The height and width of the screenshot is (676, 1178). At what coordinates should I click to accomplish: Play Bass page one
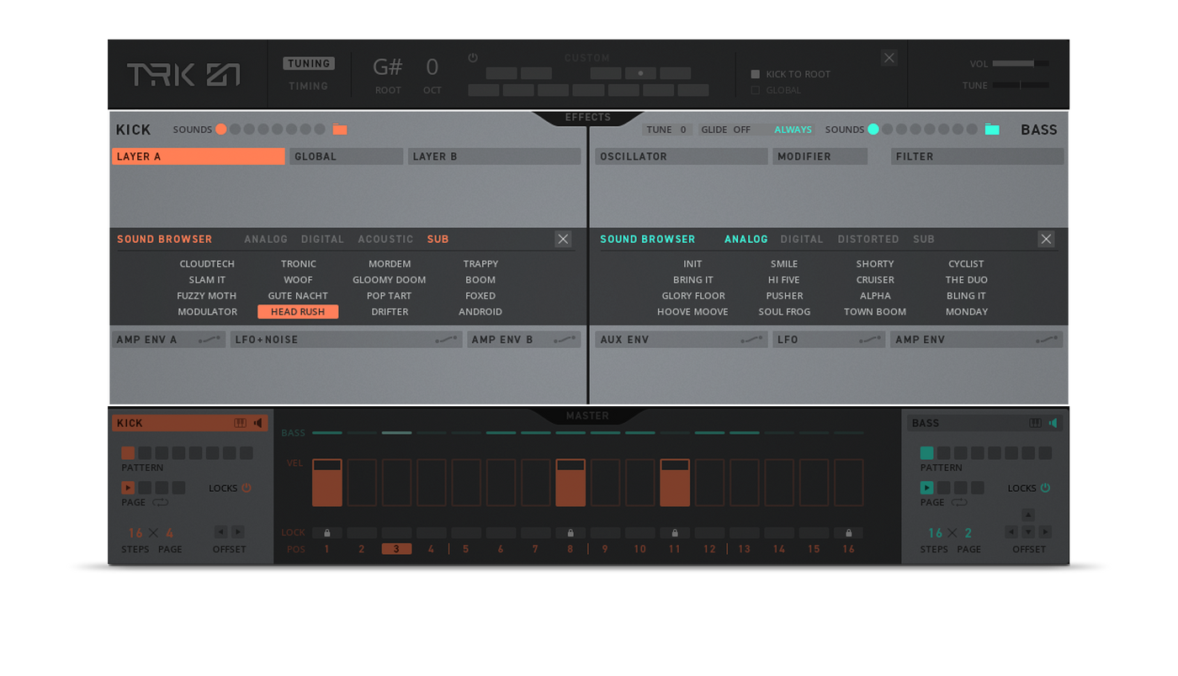pyautogui.click(x=926, y=488)
